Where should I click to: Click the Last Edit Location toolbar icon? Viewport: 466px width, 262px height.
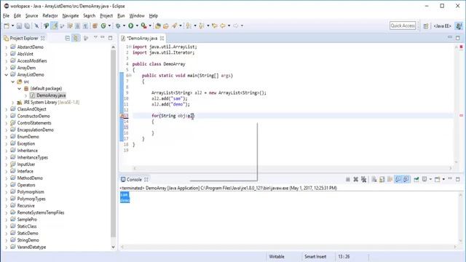click(215, 26)
